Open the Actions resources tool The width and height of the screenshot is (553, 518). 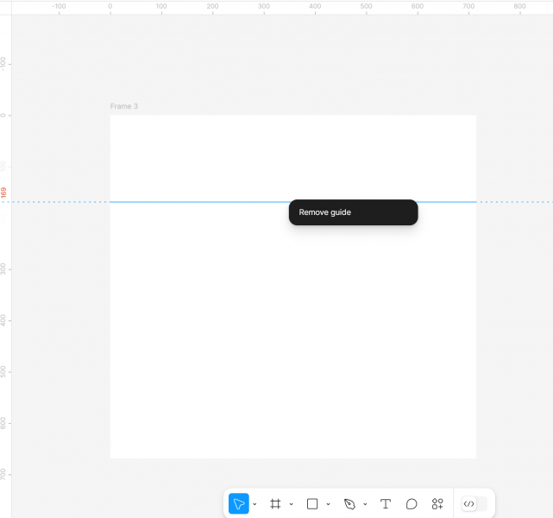pyautogui.click(x=437, y=503)
